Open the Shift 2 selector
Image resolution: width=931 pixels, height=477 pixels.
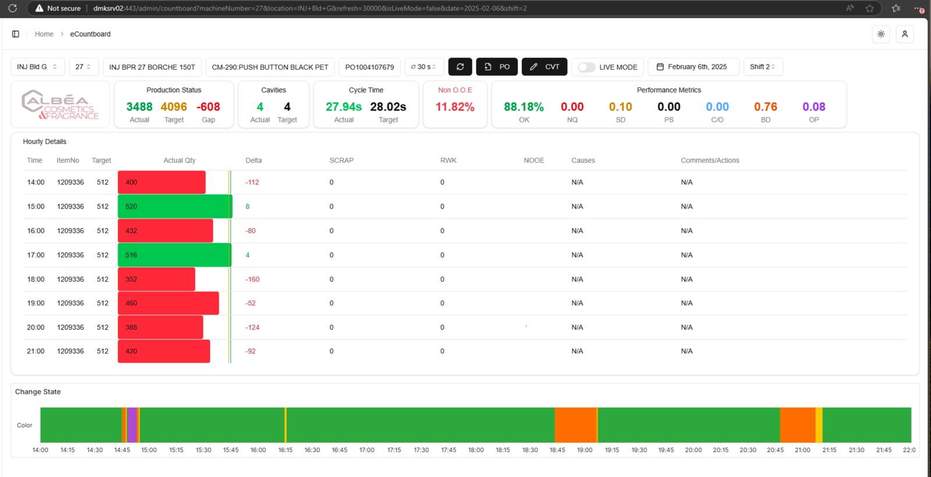762,67
